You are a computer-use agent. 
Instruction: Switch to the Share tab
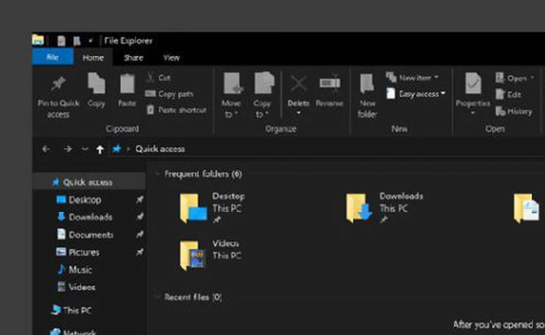(133, 58)
